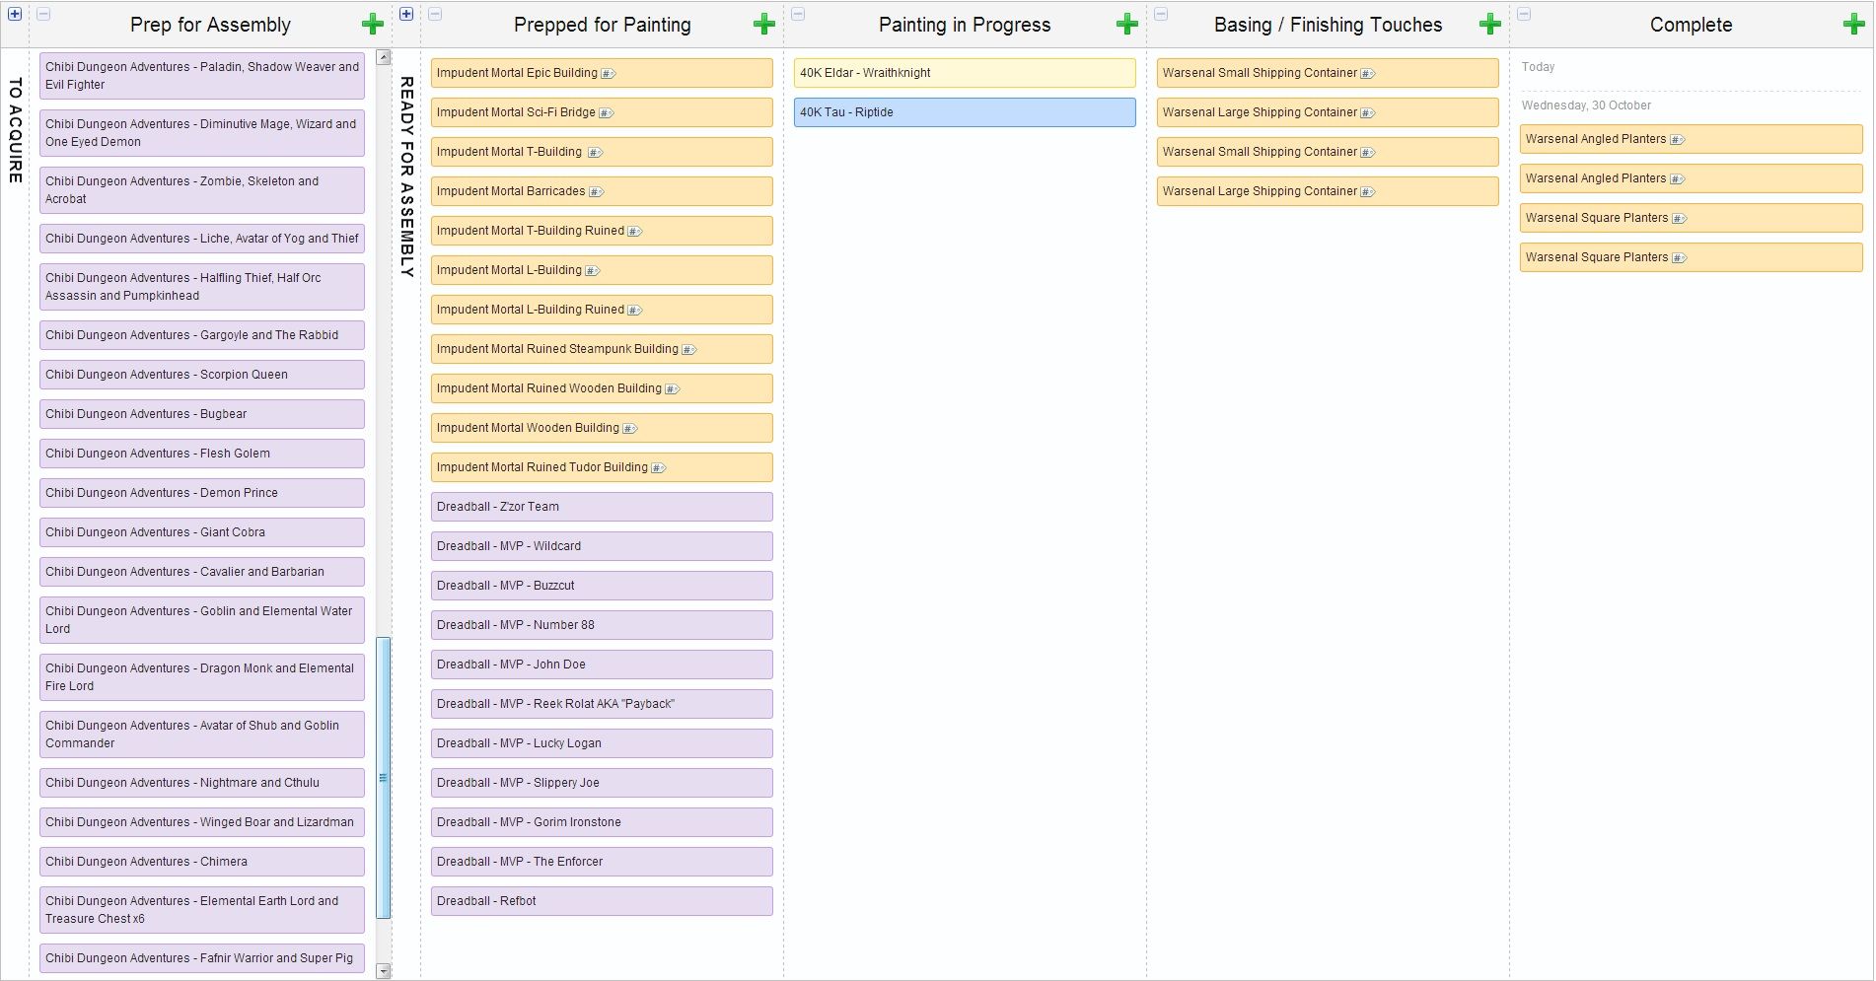Screen dimensions: 1876x981
Task: Open the Chibi Demon Prince card
Action: (202, 493)
